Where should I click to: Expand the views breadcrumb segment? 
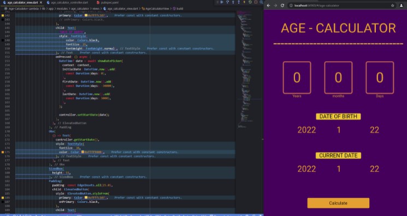[x=96, y=9]
